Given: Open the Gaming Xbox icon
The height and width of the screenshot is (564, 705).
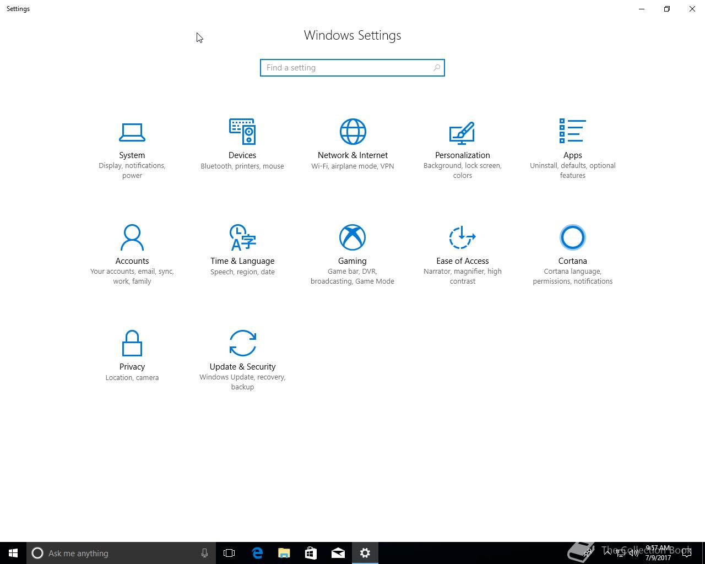Looking at the screenshot, I should pyautogui.click(x=352, y=237).
